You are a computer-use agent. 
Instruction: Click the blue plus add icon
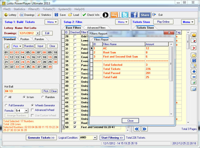pyautogui.click(x=194, y=71)
